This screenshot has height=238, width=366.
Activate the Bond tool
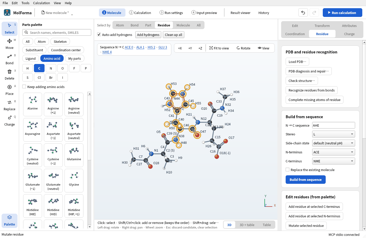tap(10, 59)
